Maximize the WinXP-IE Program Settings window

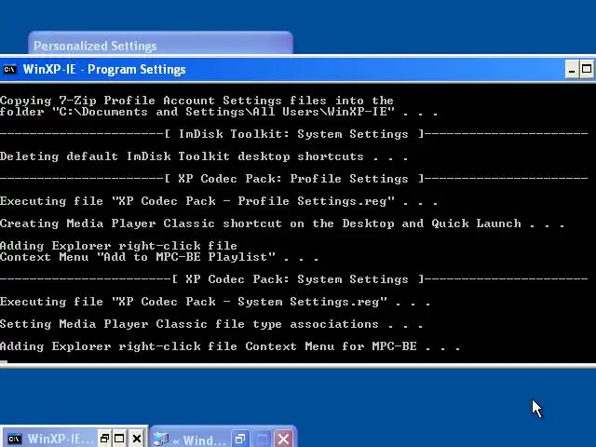587,70
